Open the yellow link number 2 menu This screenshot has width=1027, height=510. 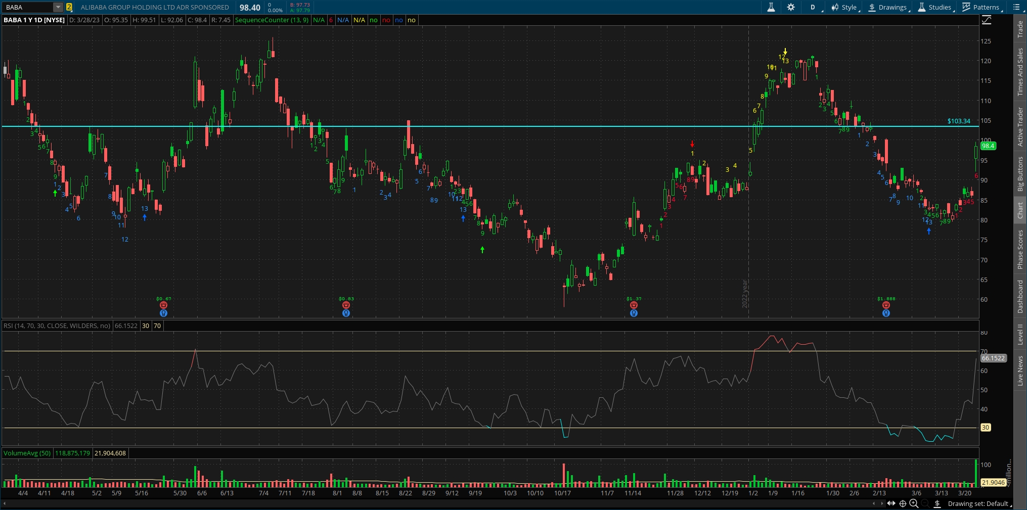point(69,7)
